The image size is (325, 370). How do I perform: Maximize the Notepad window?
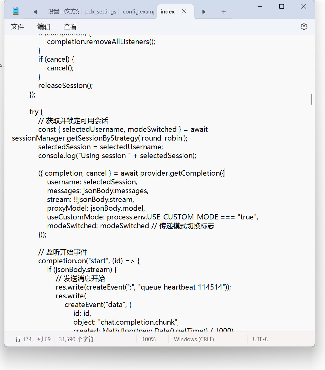281,7
